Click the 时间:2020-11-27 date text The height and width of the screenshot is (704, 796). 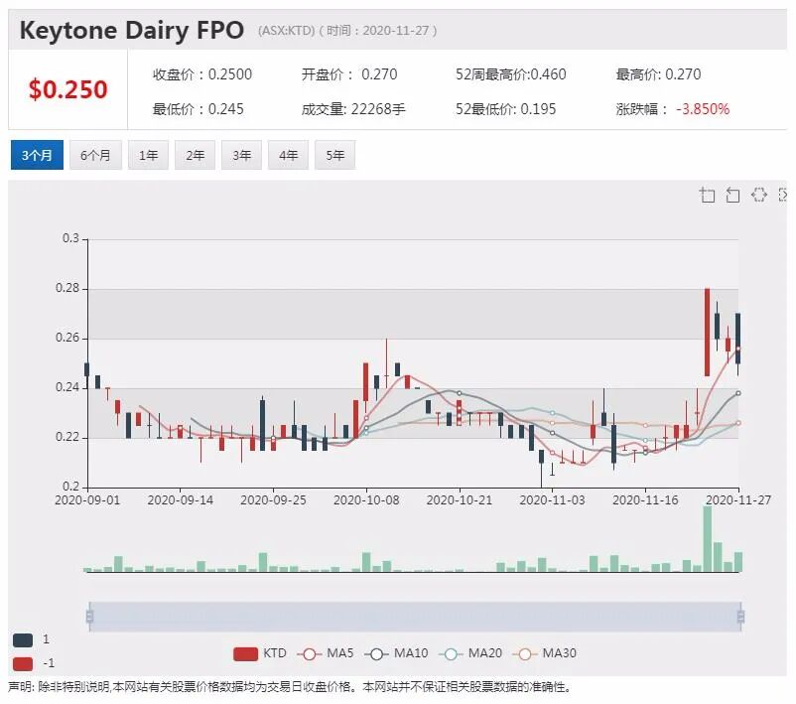pyautogui.click(x=378, y=31)
